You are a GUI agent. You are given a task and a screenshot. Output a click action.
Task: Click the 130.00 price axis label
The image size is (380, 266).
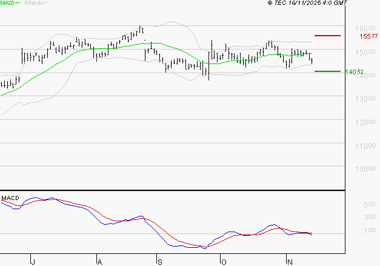(365, 99)
